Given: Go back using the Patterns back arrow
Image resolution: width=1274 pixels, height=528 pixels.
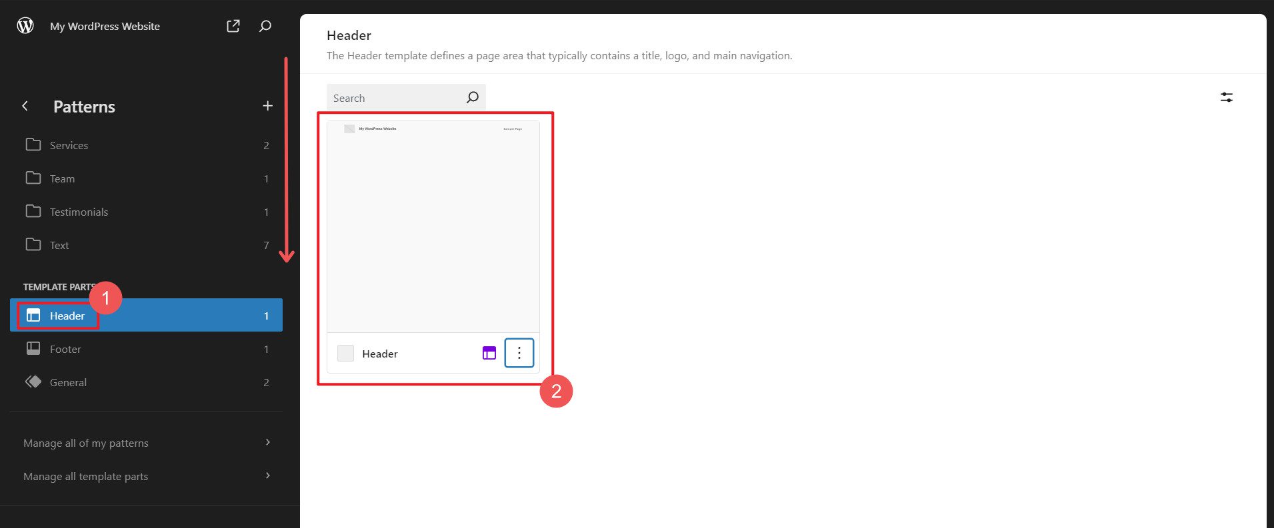Looking at the screenshot, I should click(x=25, y=106).
